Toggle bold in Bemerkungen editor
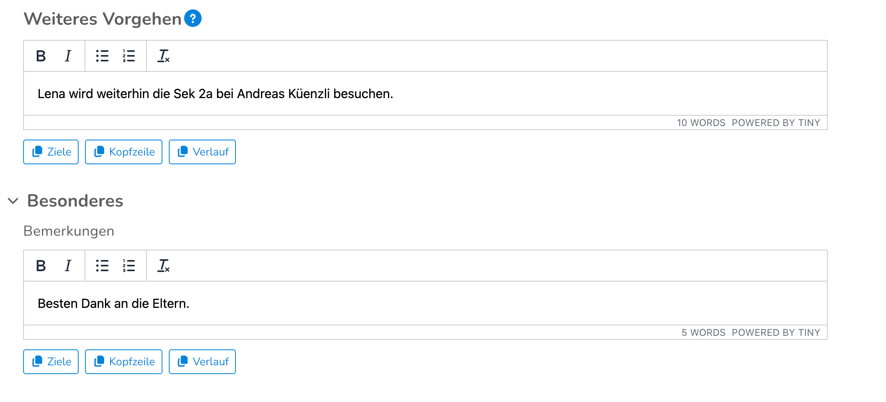Viewport: 886px width, 402px height. (41, 266)
